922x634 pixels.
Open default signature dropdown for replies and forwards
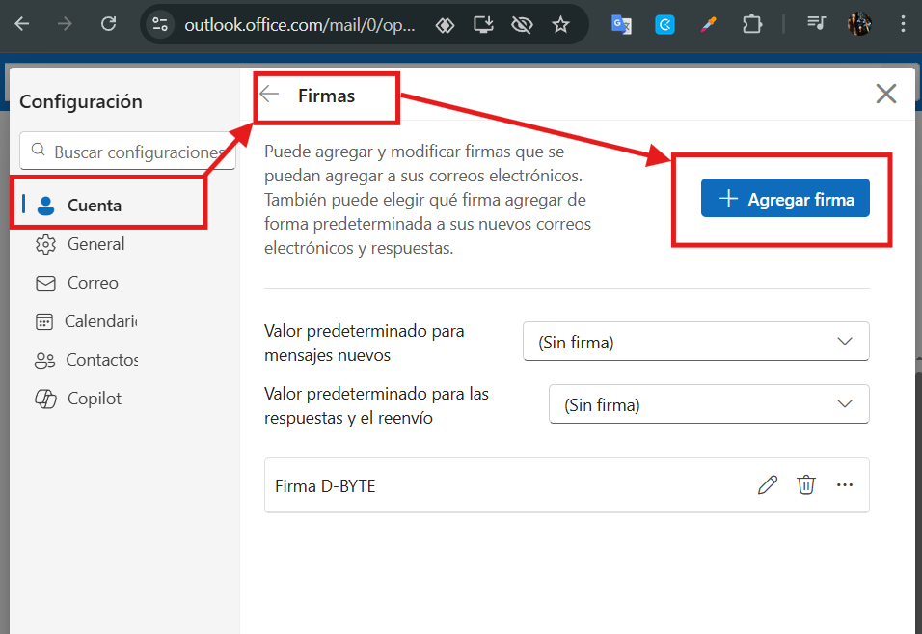tap(709, 404)
